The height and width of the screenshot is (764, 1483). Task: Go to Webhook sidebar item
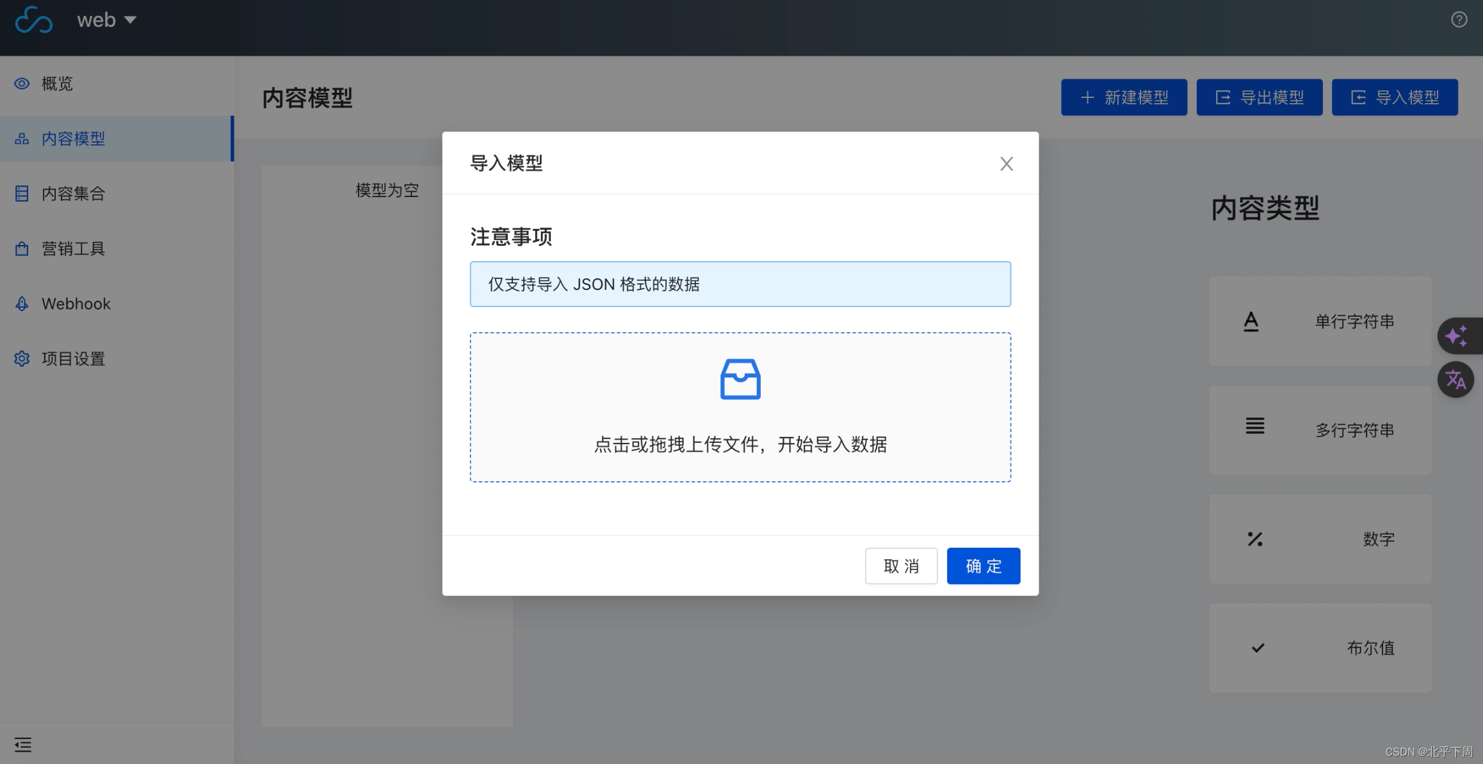pyautogui.click(x=76, y=304)
